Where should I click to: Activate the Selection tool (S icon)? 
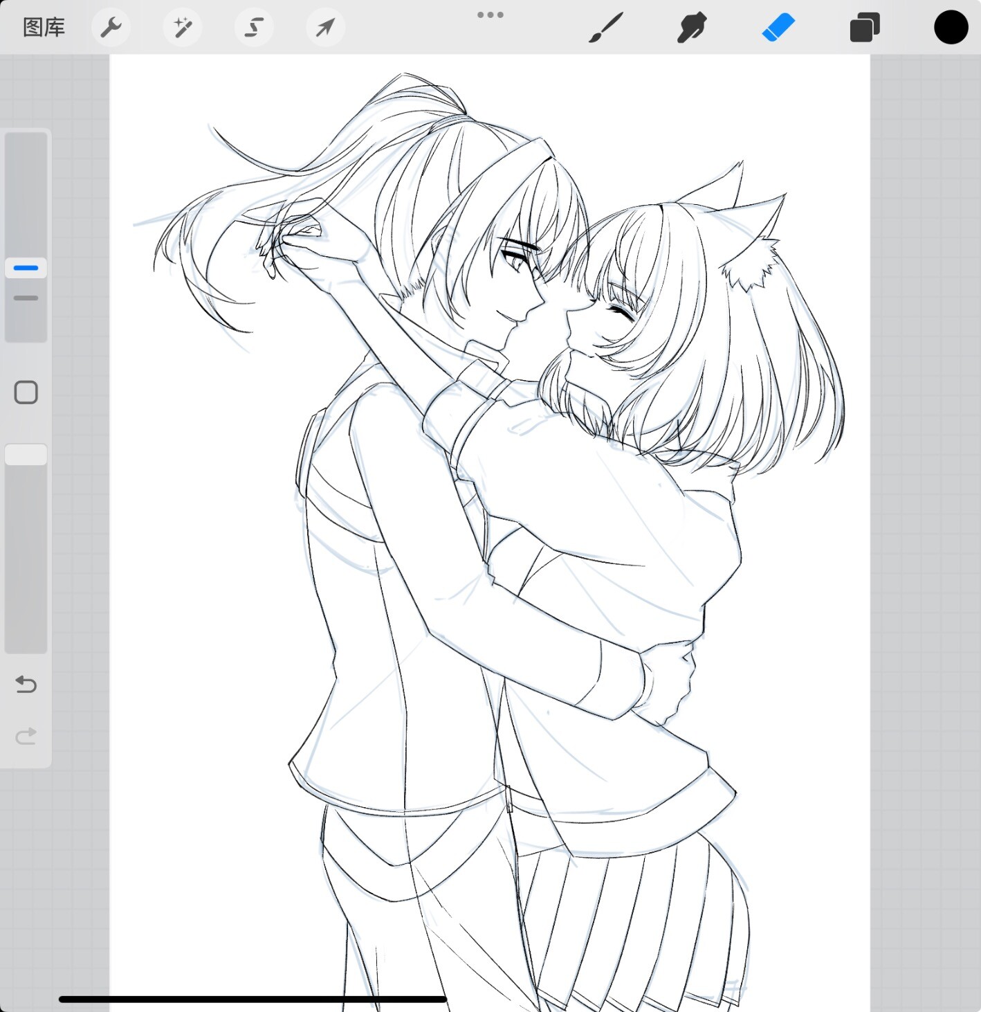point(254,28)
